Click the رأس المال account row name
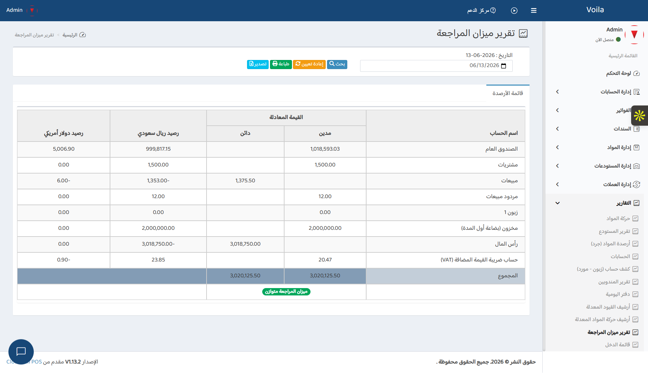 506,244
